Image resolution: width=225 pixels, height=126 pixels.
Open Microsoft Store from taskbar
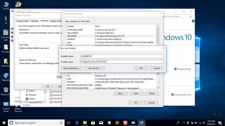click(x=93, y=123)
